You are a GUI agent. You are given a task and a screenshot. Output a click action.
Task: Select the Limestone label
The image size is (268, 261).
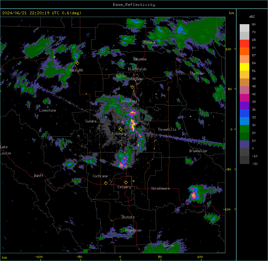coord(48,110)
